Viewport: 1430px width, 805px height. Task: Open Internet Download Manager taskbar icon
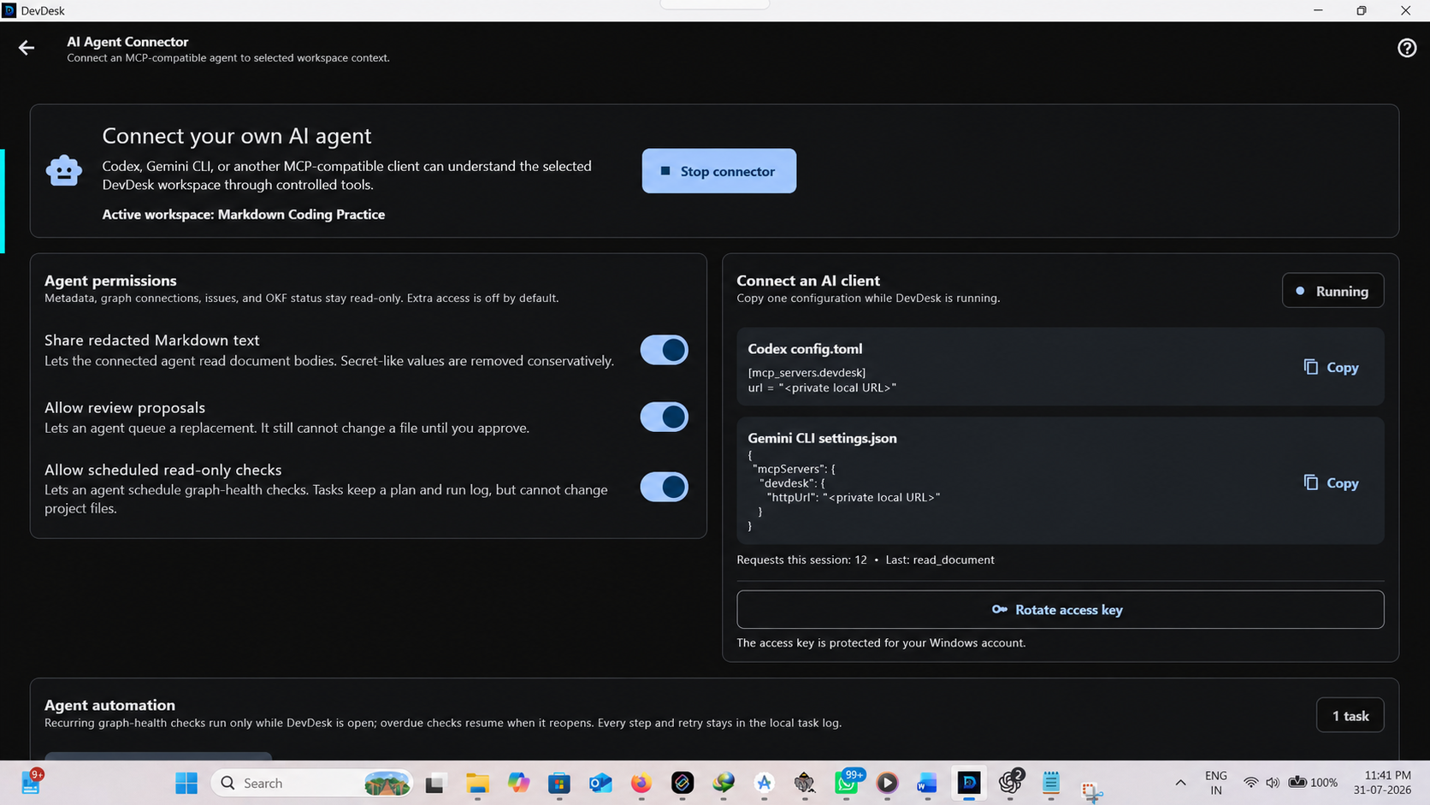click(724, 783)
